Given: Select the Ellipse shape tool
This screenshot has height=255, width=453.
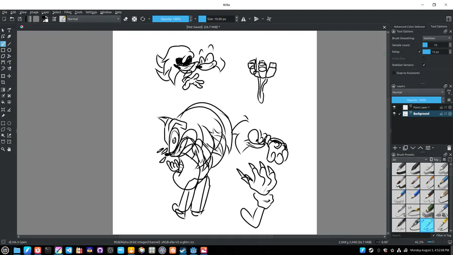Looking at the screenshot, I should point(9,50).
